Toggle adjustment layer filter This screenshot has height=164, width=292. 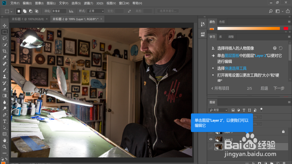click(238, 110)
